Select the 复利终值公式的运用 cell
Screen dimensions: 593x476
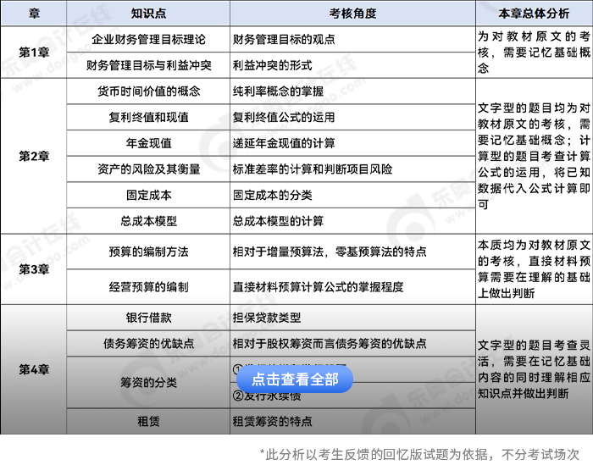pos(283,117)
